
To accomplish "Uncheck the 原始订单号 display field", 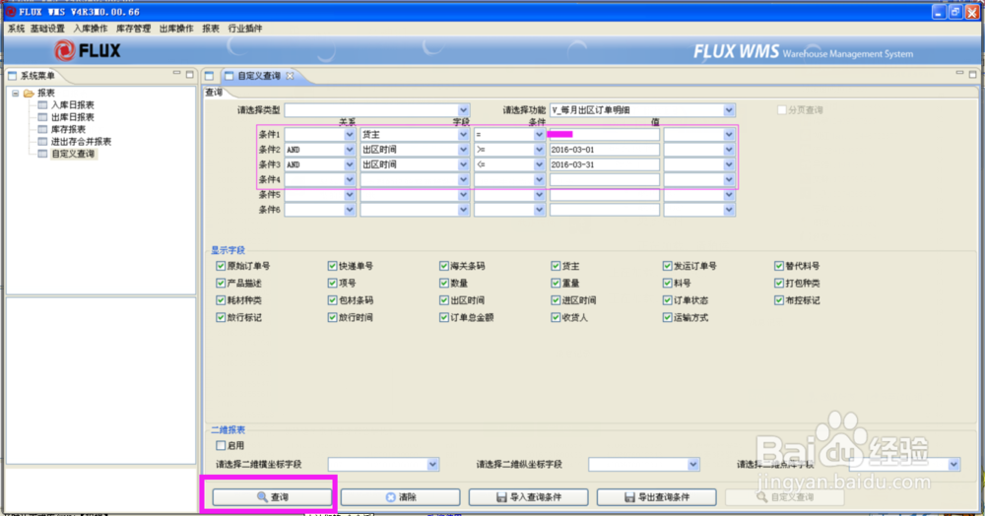I will point(221,266).
